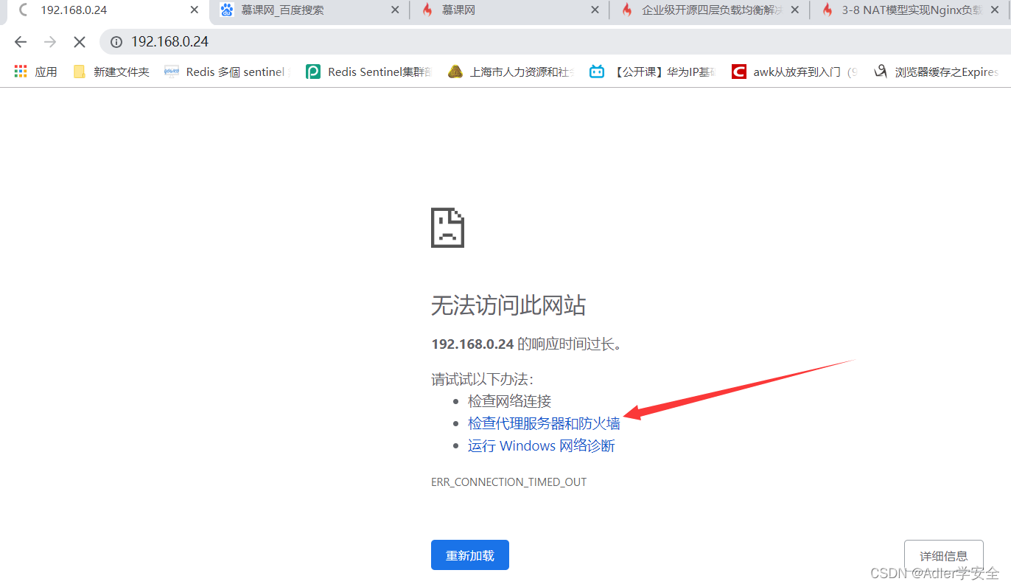Click the 重新加载 reload button
Screen dimensions: 1011x587
point(470,555)
